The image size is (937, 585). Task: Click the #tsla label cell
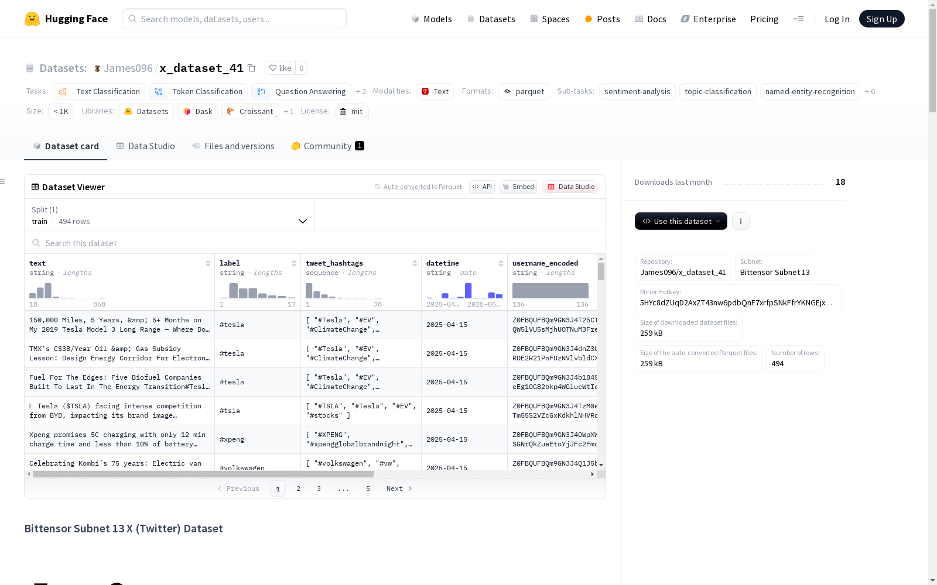point(258,411)
